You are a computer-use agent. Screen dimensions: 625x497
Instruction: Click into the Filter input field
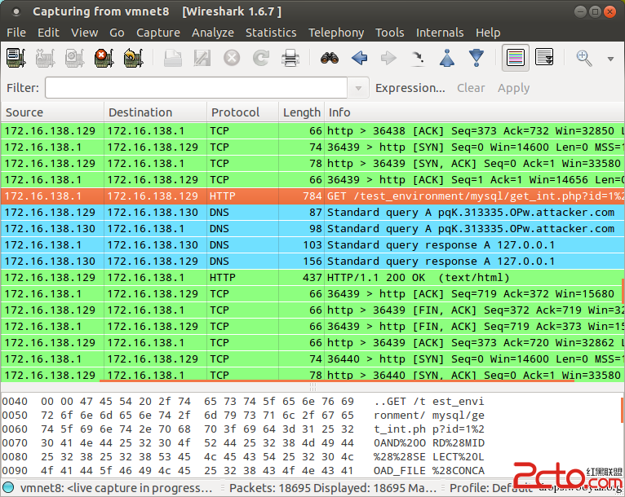[x=196, y=88]
